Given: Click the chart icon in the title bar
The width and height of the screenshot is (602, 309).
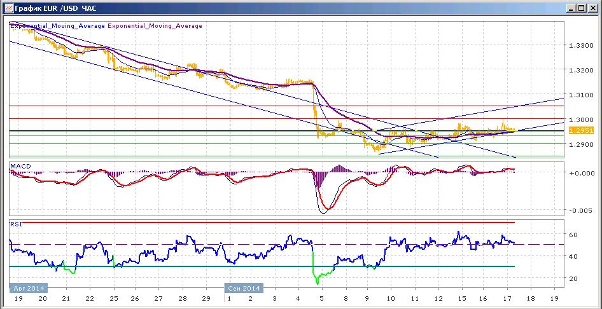Looking at the screenshot, I should pyautogui.click(x=8, y=8).
